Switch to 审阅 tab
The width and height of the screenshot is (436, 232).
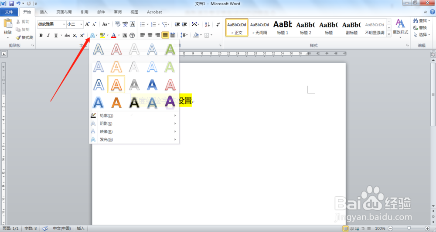pyautogui.click(x=118, y=12)
